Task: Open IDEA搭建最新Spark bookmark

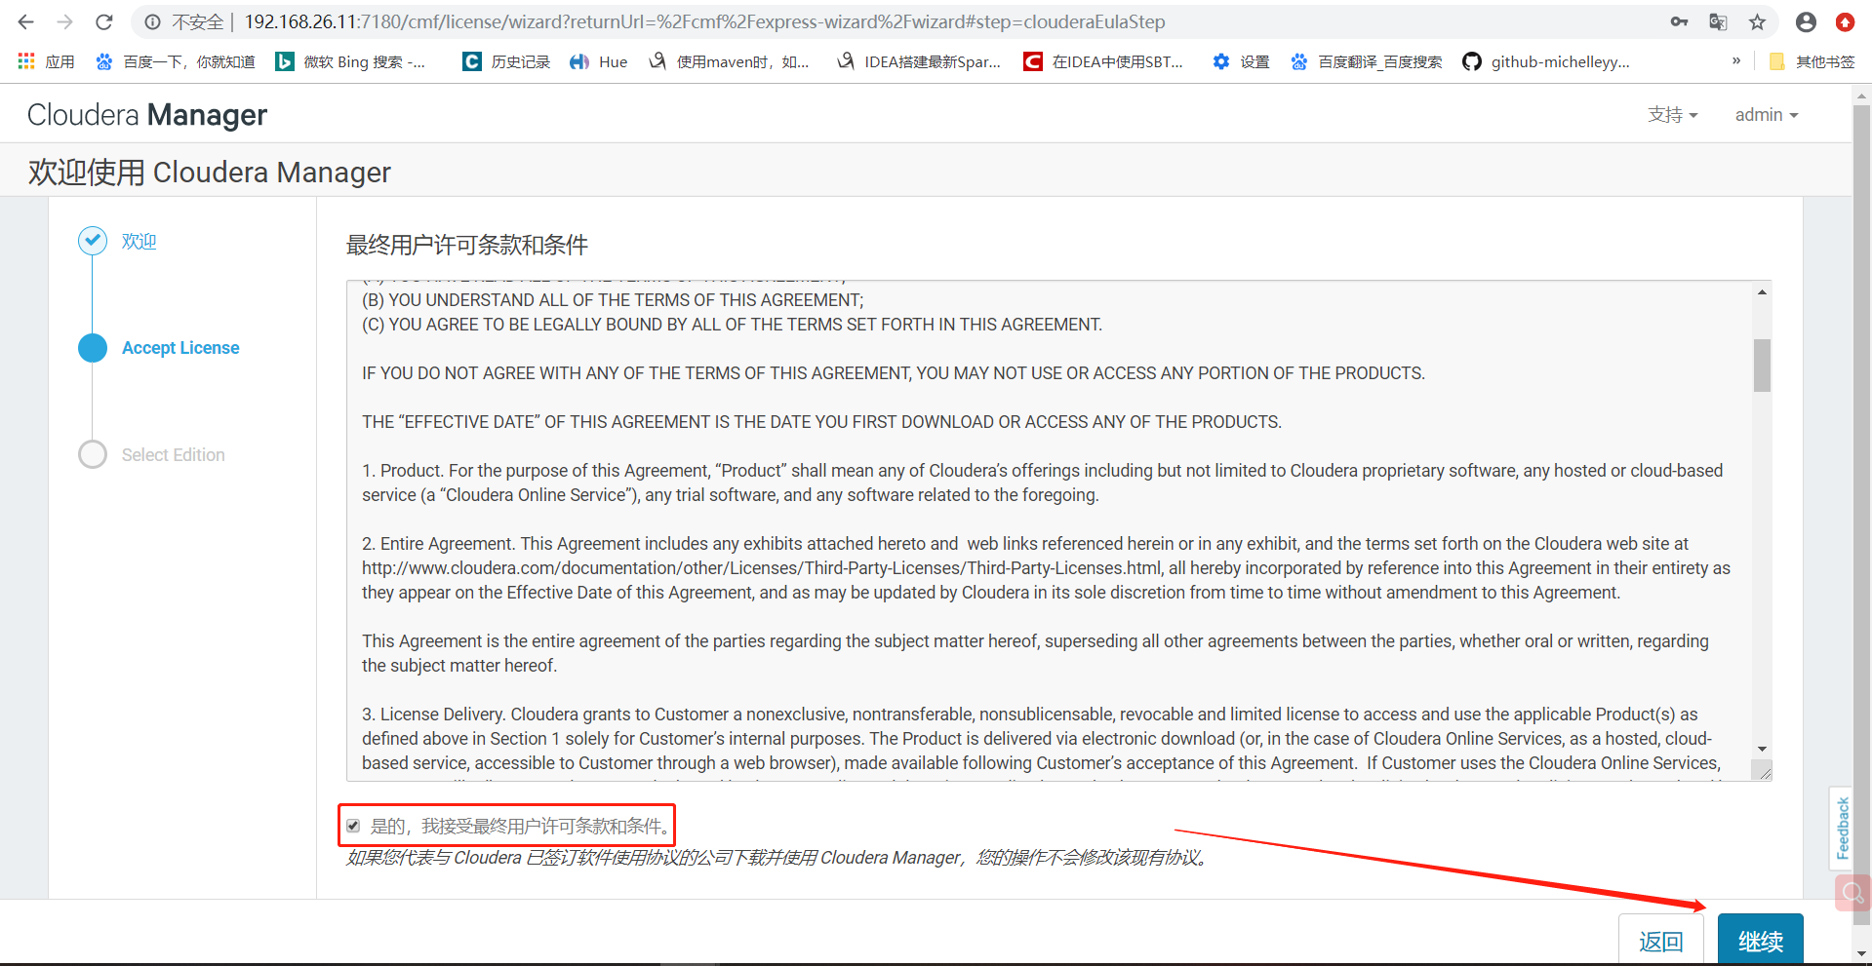Action: coord(919,61)
